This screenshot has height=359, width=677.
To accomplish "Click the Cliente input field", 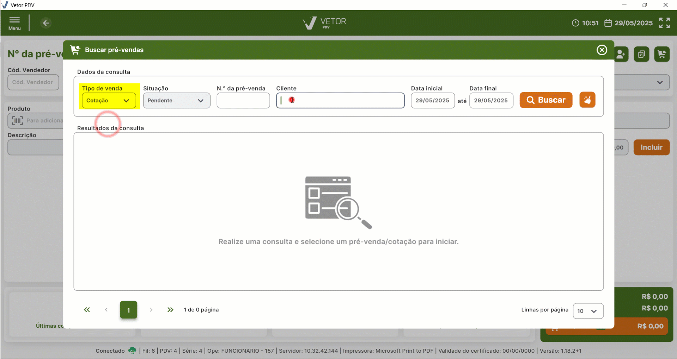I will click(340, 101).
